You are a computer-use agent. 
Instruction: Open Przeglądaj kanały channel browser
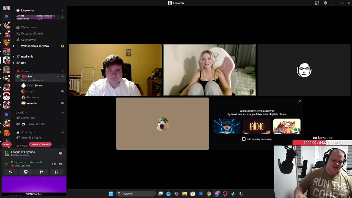tap(40, 34)
